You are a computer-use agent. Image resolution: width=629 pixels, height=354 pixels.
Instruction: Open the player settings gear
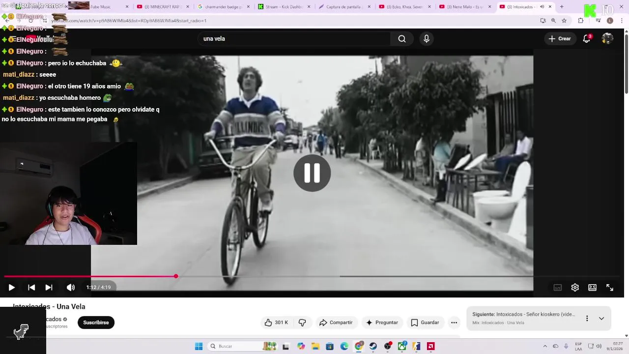pyautogui.click(x=575, y=288)
